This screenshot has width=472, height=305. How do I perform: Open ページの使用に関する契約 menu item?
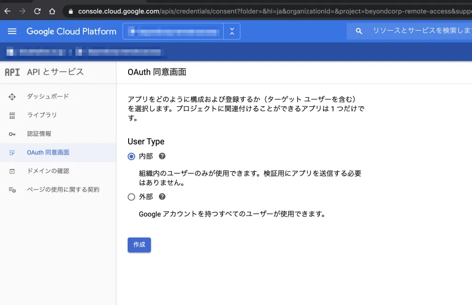[63, 190]
